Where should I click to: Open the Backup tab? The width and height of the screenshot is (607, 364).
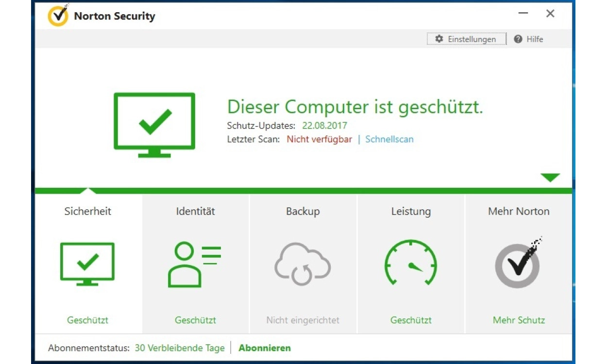(303, 211)
